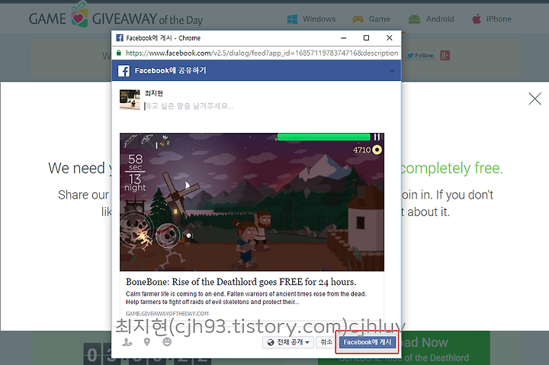Close the Facebook Chrome popup window
This screenshot has width=549, height=365.
click(390, 38)
